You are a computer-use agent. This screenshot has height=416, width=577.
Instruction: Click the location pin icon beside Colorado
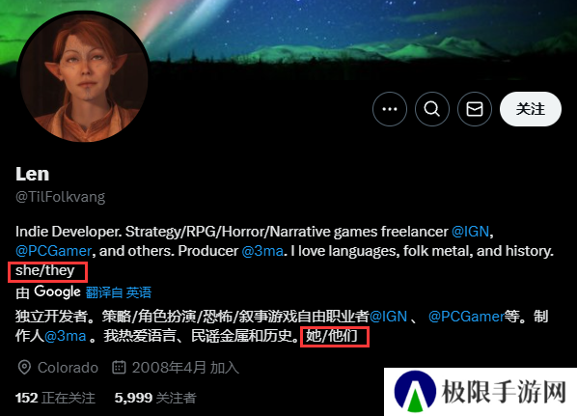24,368
